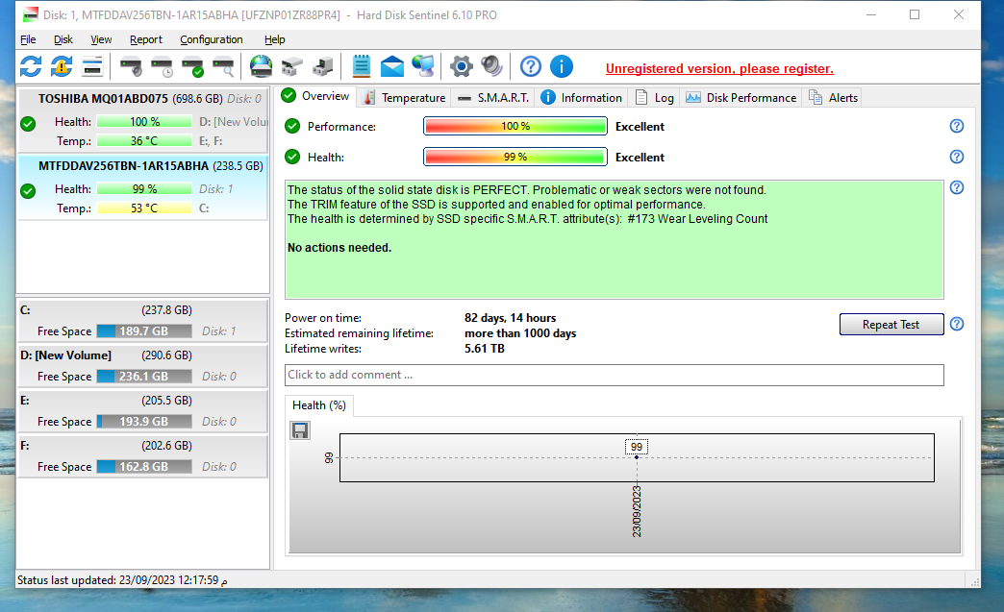Select the MTFDDAV256TBN-1AR15ABHA disk entry

[142, 187]
